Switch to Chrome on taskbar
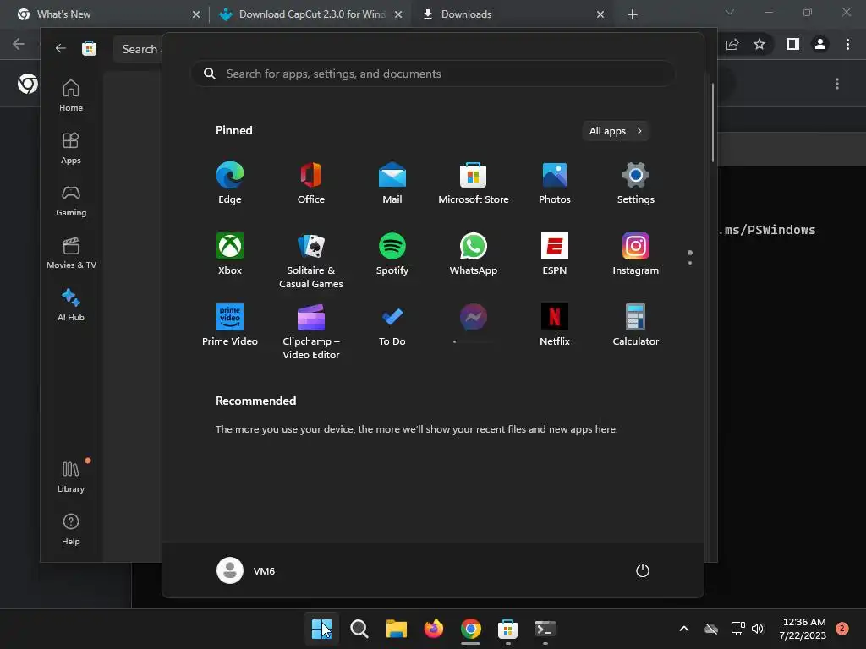This screenshot has width=866, height=649. (470, 629)
